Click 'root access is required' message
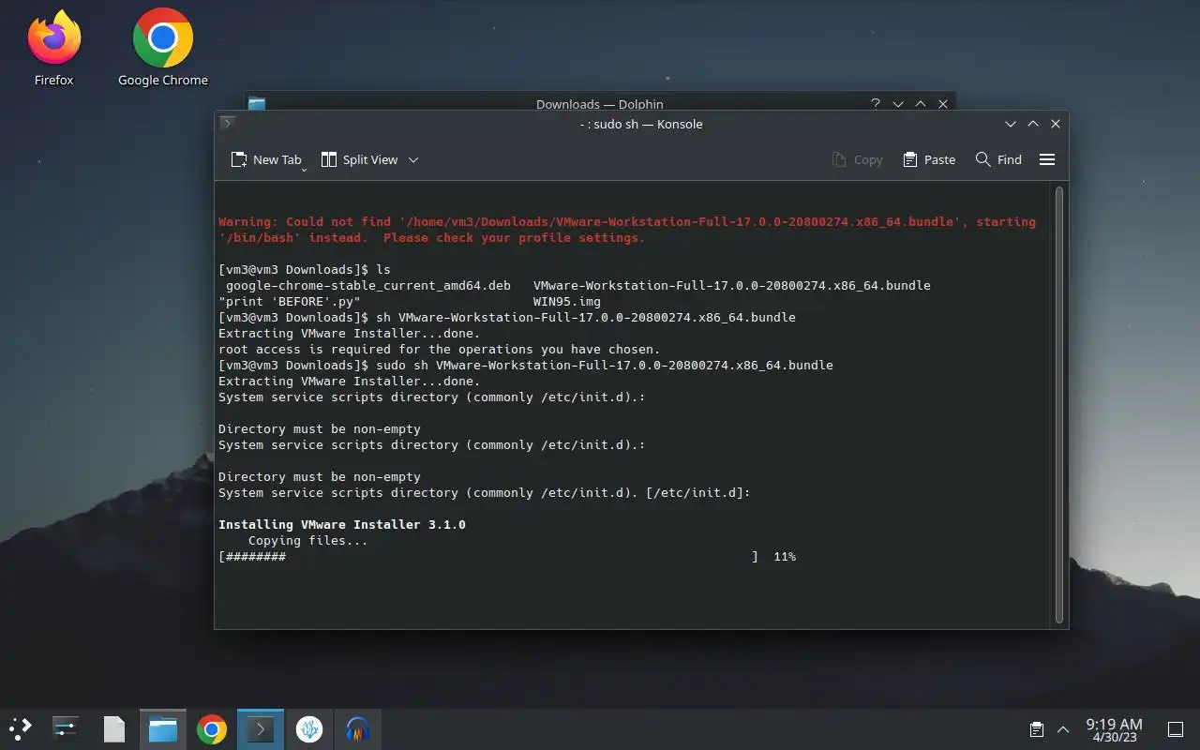 440,350
